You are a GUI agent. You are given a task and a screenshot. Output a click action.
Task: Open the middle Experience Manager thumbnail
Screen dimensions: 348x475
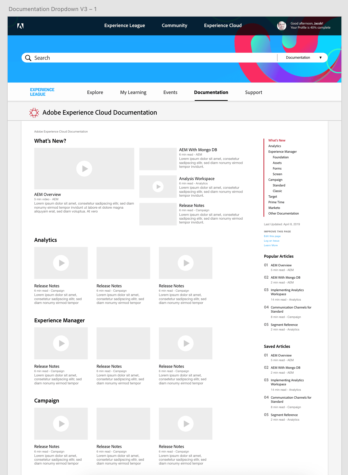click(x=123, y=343)
